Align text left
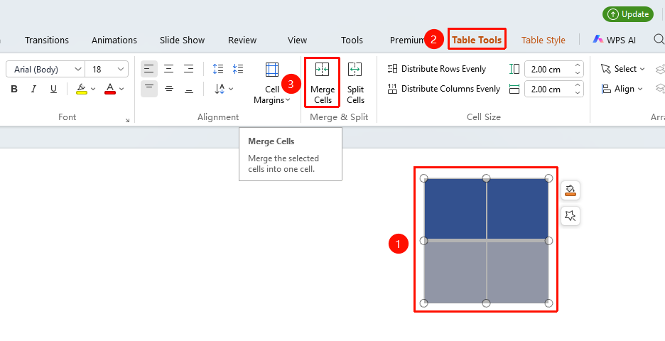Screen dimensions: 665x341 (x=149, y=69)
